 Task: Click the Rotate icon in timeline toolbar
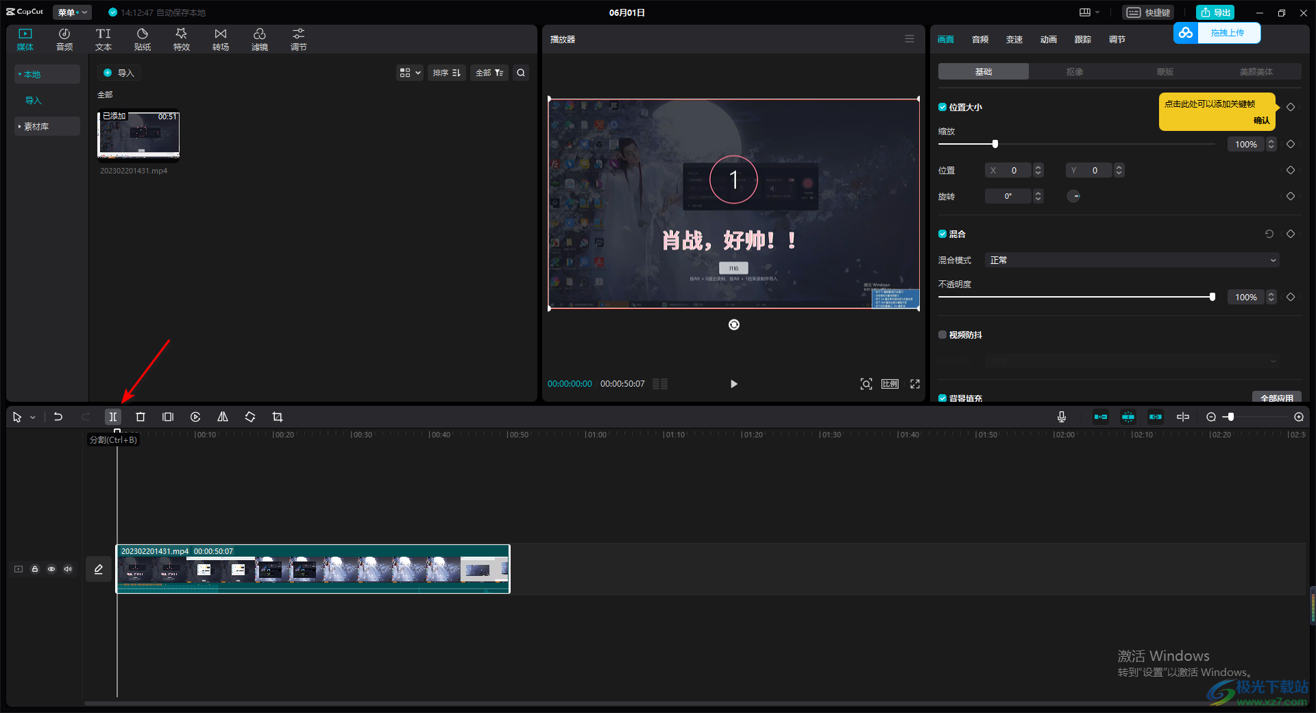pyautogui.click(x=250, y=417)
